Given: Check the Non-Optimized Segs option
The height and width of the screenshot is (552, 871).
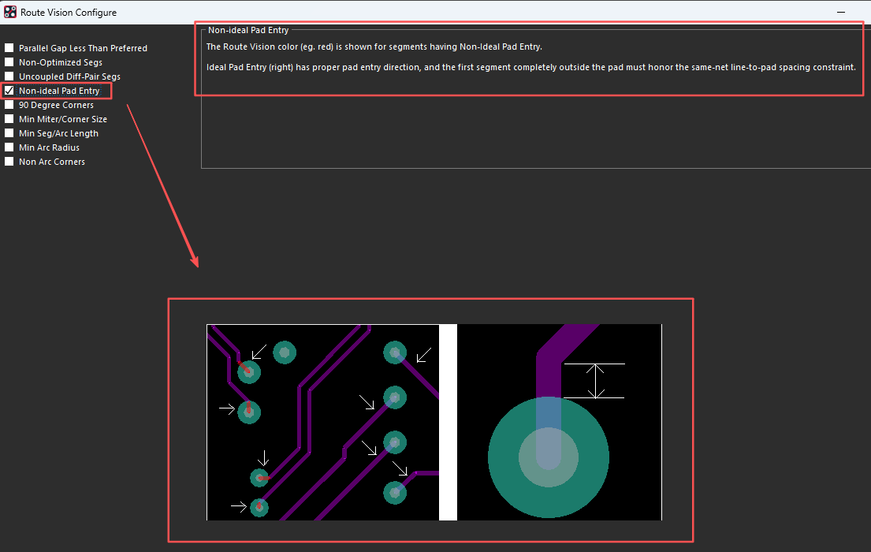Looking at the screenshot, I should click(x=9, y=62).
